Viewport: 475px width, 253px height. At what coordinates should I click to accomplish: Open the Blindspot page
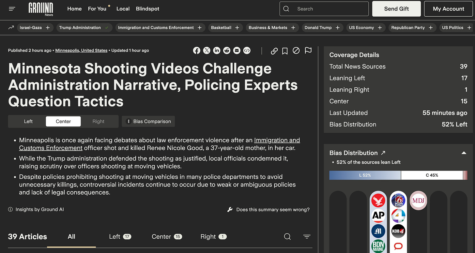point(147,9)
